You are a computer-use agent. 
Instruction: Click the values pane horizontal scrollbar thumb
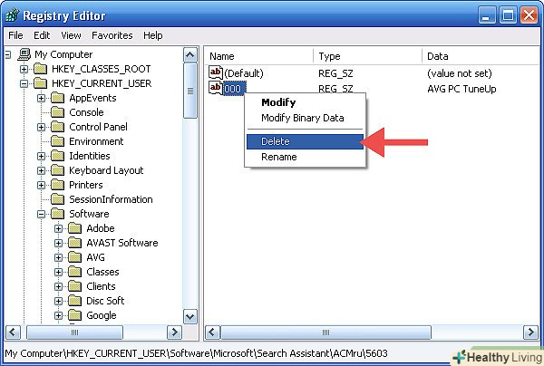[x=326, y=332]
